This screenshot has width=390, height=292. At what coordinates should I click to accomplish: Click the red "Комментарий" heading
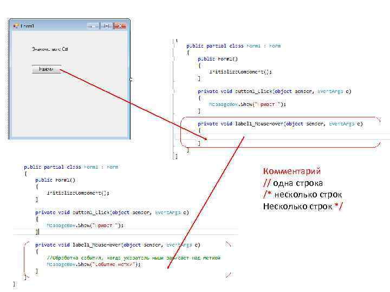pos(292,171)
